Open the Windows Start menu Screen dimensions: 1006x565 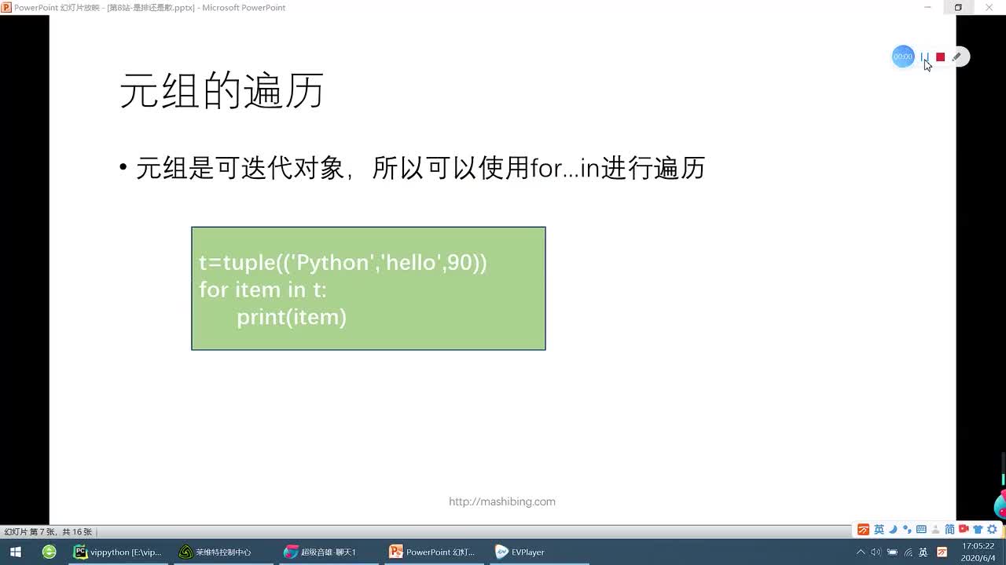[15, 552]
